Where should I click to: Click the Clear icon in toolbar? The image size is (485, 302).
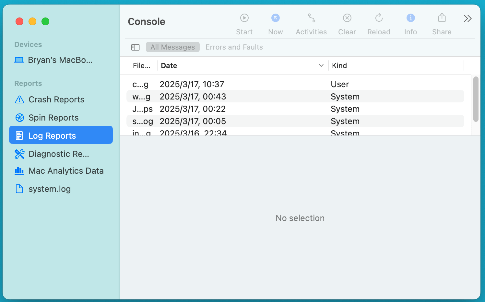347,18
